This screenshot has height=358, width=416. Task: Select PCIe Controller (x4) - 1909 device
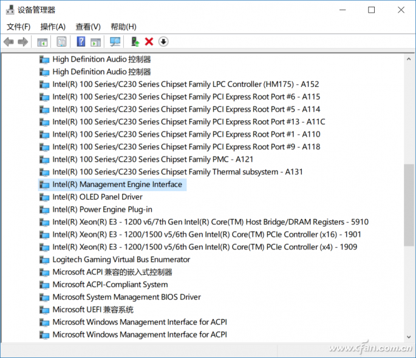[x=205, y=247]
